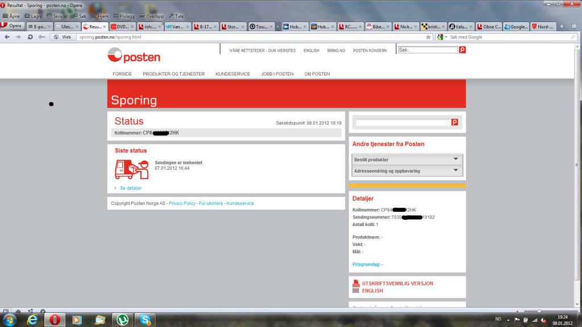Bookmark page with the star icon
The width and height of the screenshot is (582, 327).
428,37
